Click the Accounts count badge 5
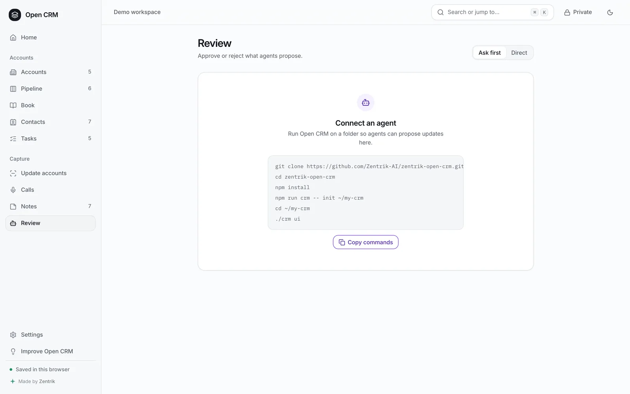 [90, 72]
